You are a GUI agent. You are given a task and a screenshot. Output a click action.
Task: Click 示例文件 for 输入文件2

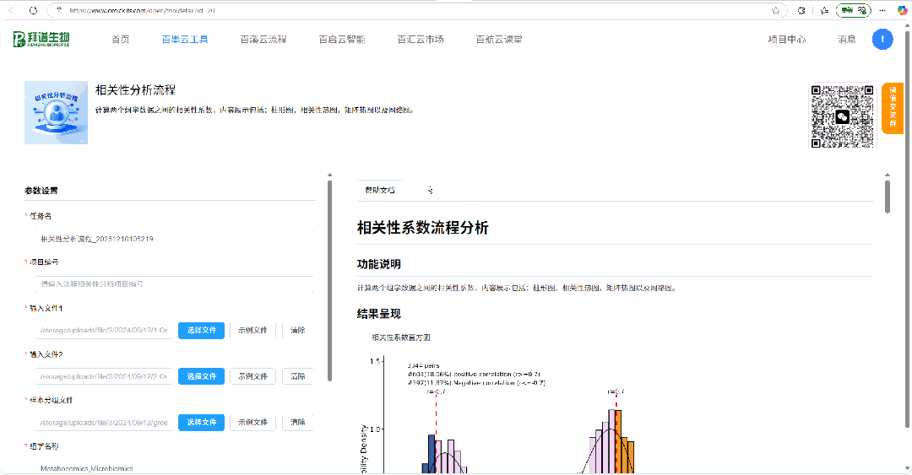click(x=252, y=375)
